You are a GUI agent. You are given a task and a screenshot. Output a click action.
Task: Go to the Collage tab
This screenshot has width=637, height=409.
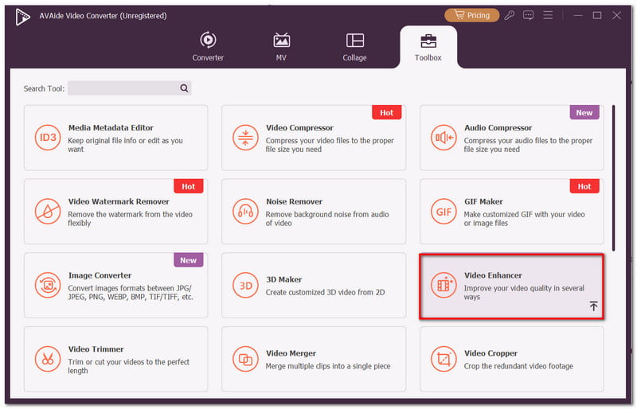[x=354, y=47]
